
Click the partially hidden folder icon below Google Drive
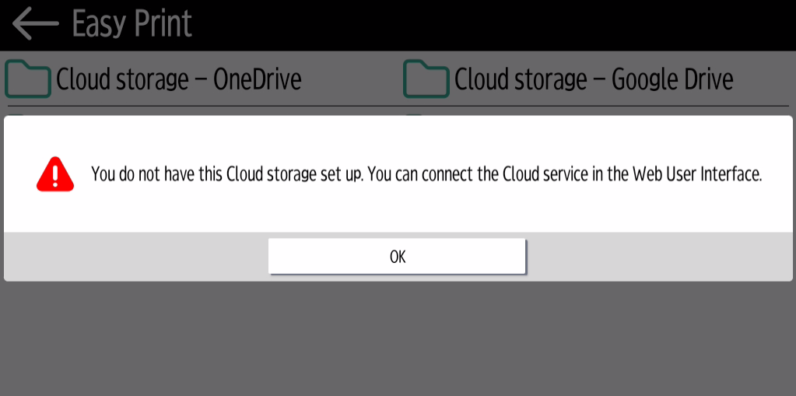414,114
